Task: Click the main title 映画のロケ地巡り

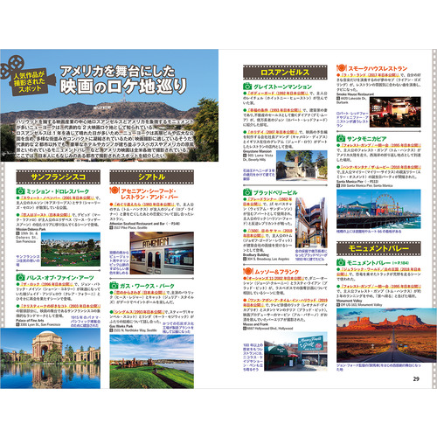Action: coord(123,87)
